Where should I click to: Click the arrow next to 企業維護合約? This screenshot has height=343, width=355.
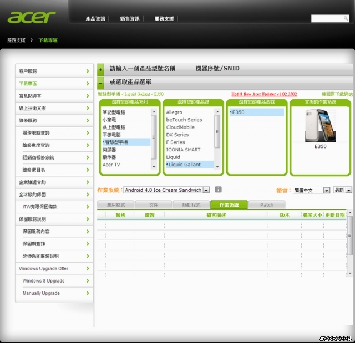(x=88, y=182)
